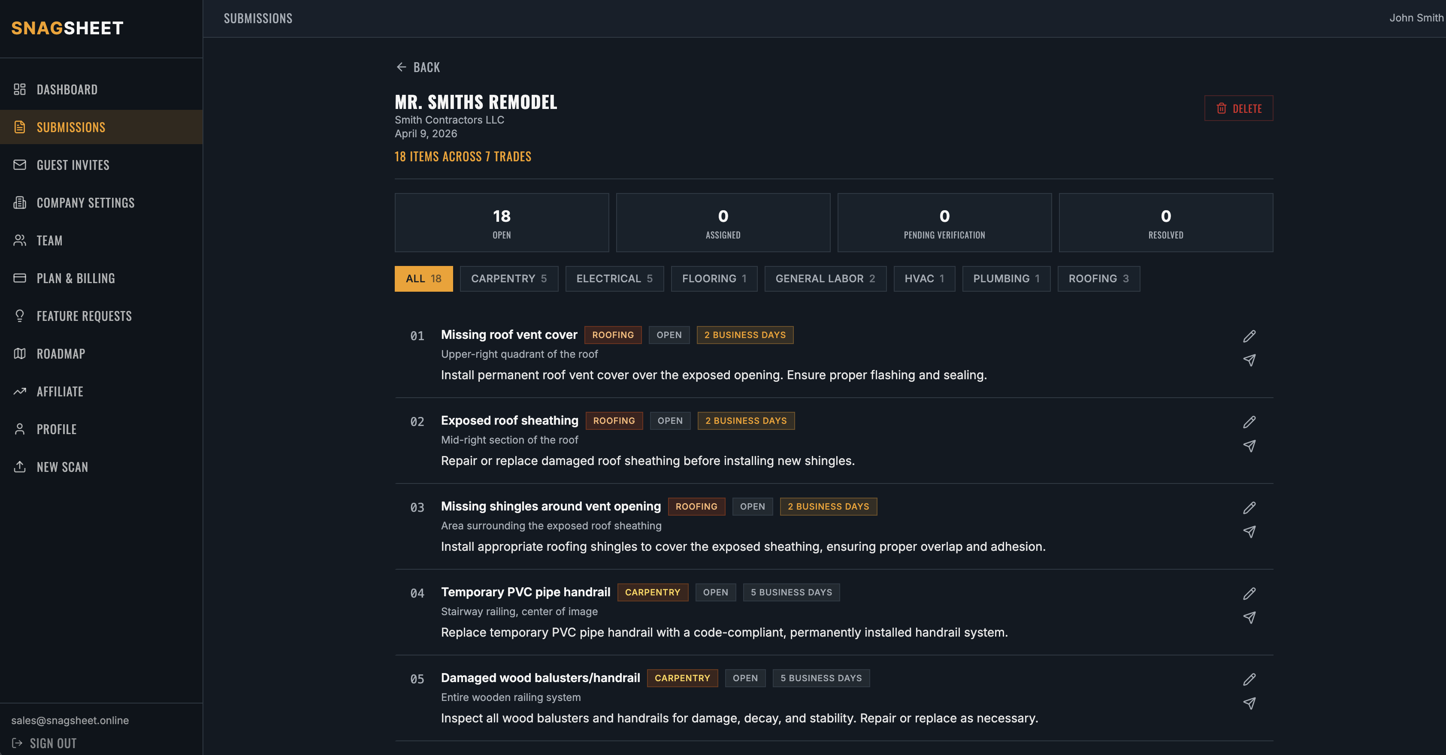Image resolution: width=1446 pixels, height=755 pixels.
Task: Send Missing shingles around vent opening item
Action: click(1249, 532)
